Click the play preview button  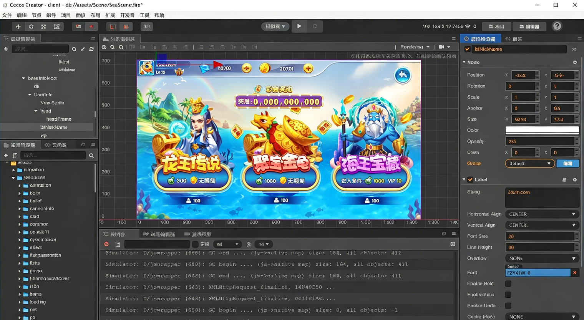pos(299,27)
